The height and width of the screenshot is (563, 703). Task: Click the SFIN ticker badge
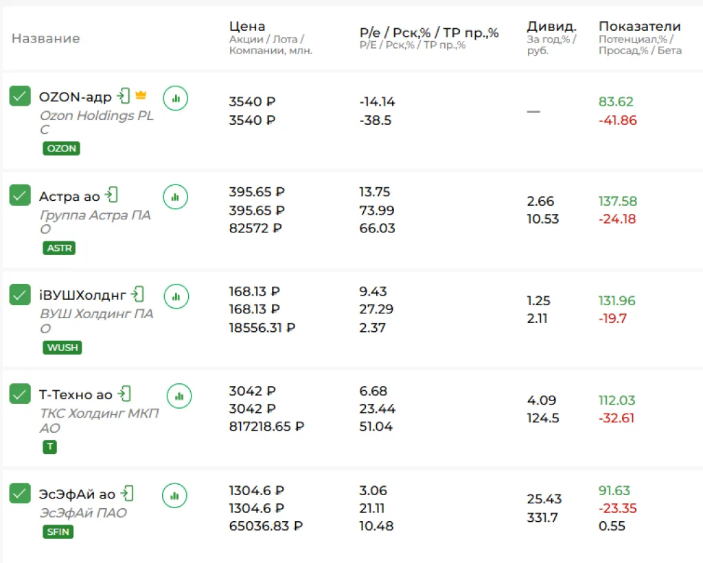click(58, 531)
